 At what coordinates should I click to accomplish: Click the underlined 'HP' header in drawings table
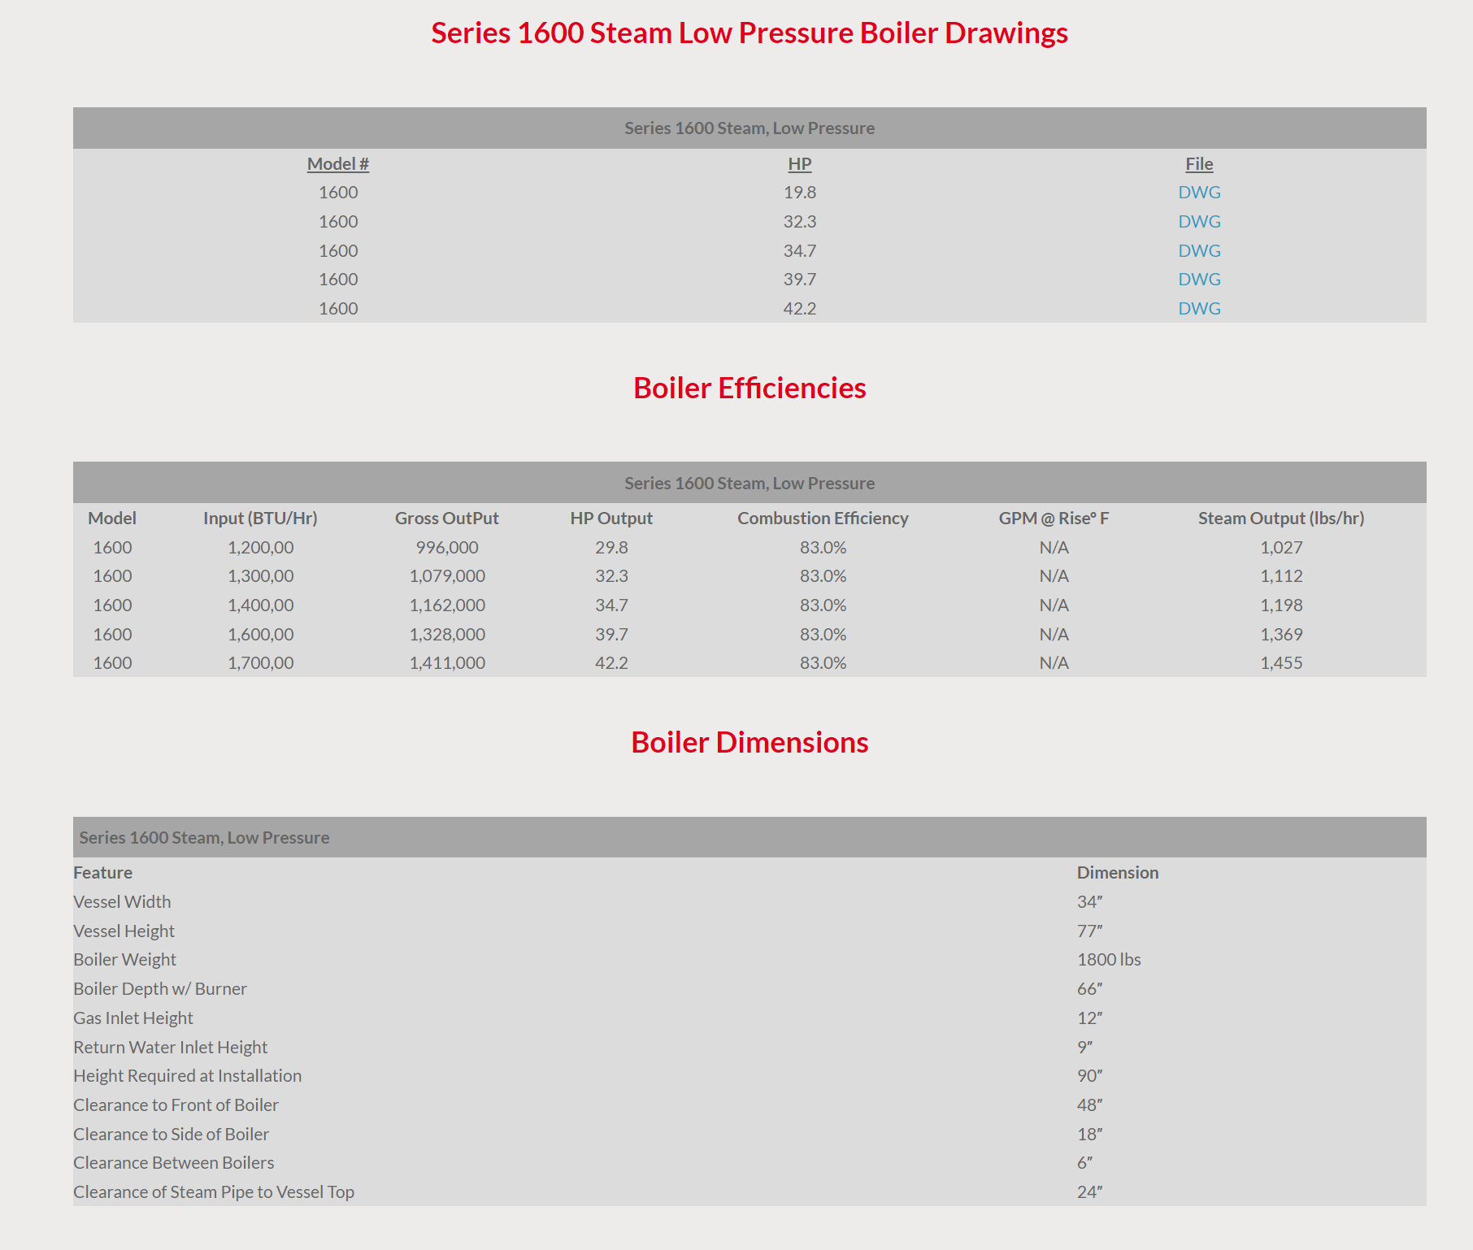coord(799,164)
